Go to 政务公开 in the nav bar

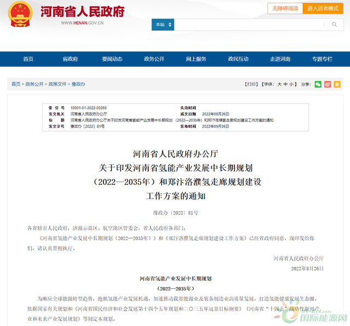pyautogui.click(x=154, y=59)
